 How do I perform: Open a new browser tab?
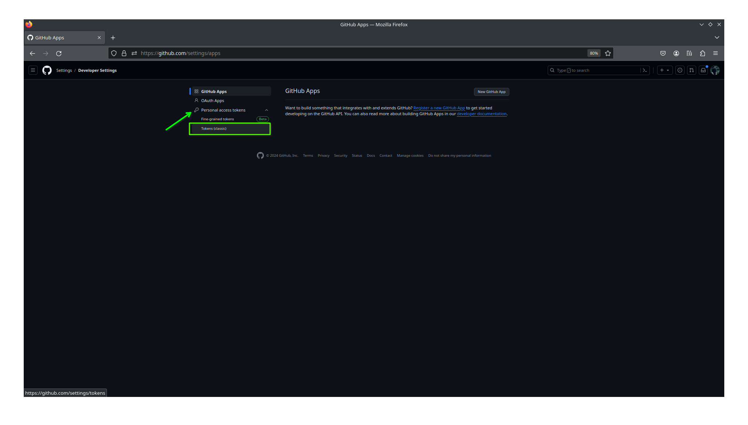coord(113,38)
